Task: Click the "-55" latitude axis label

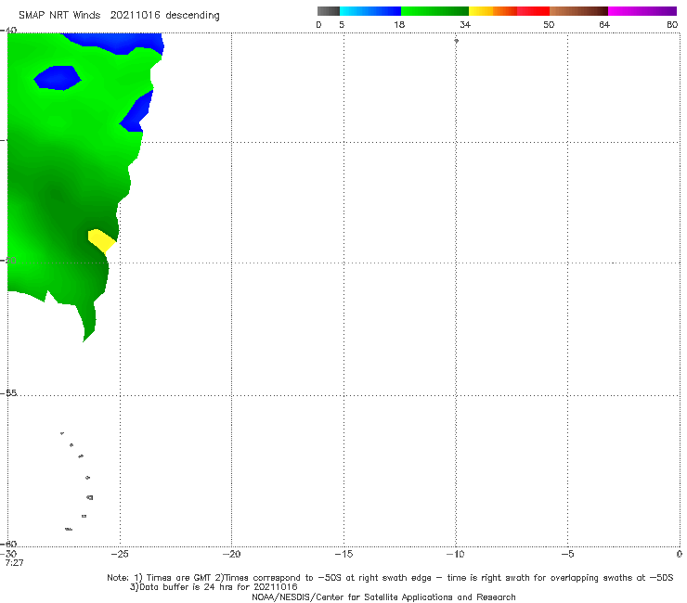Action: tap(9, 393)
